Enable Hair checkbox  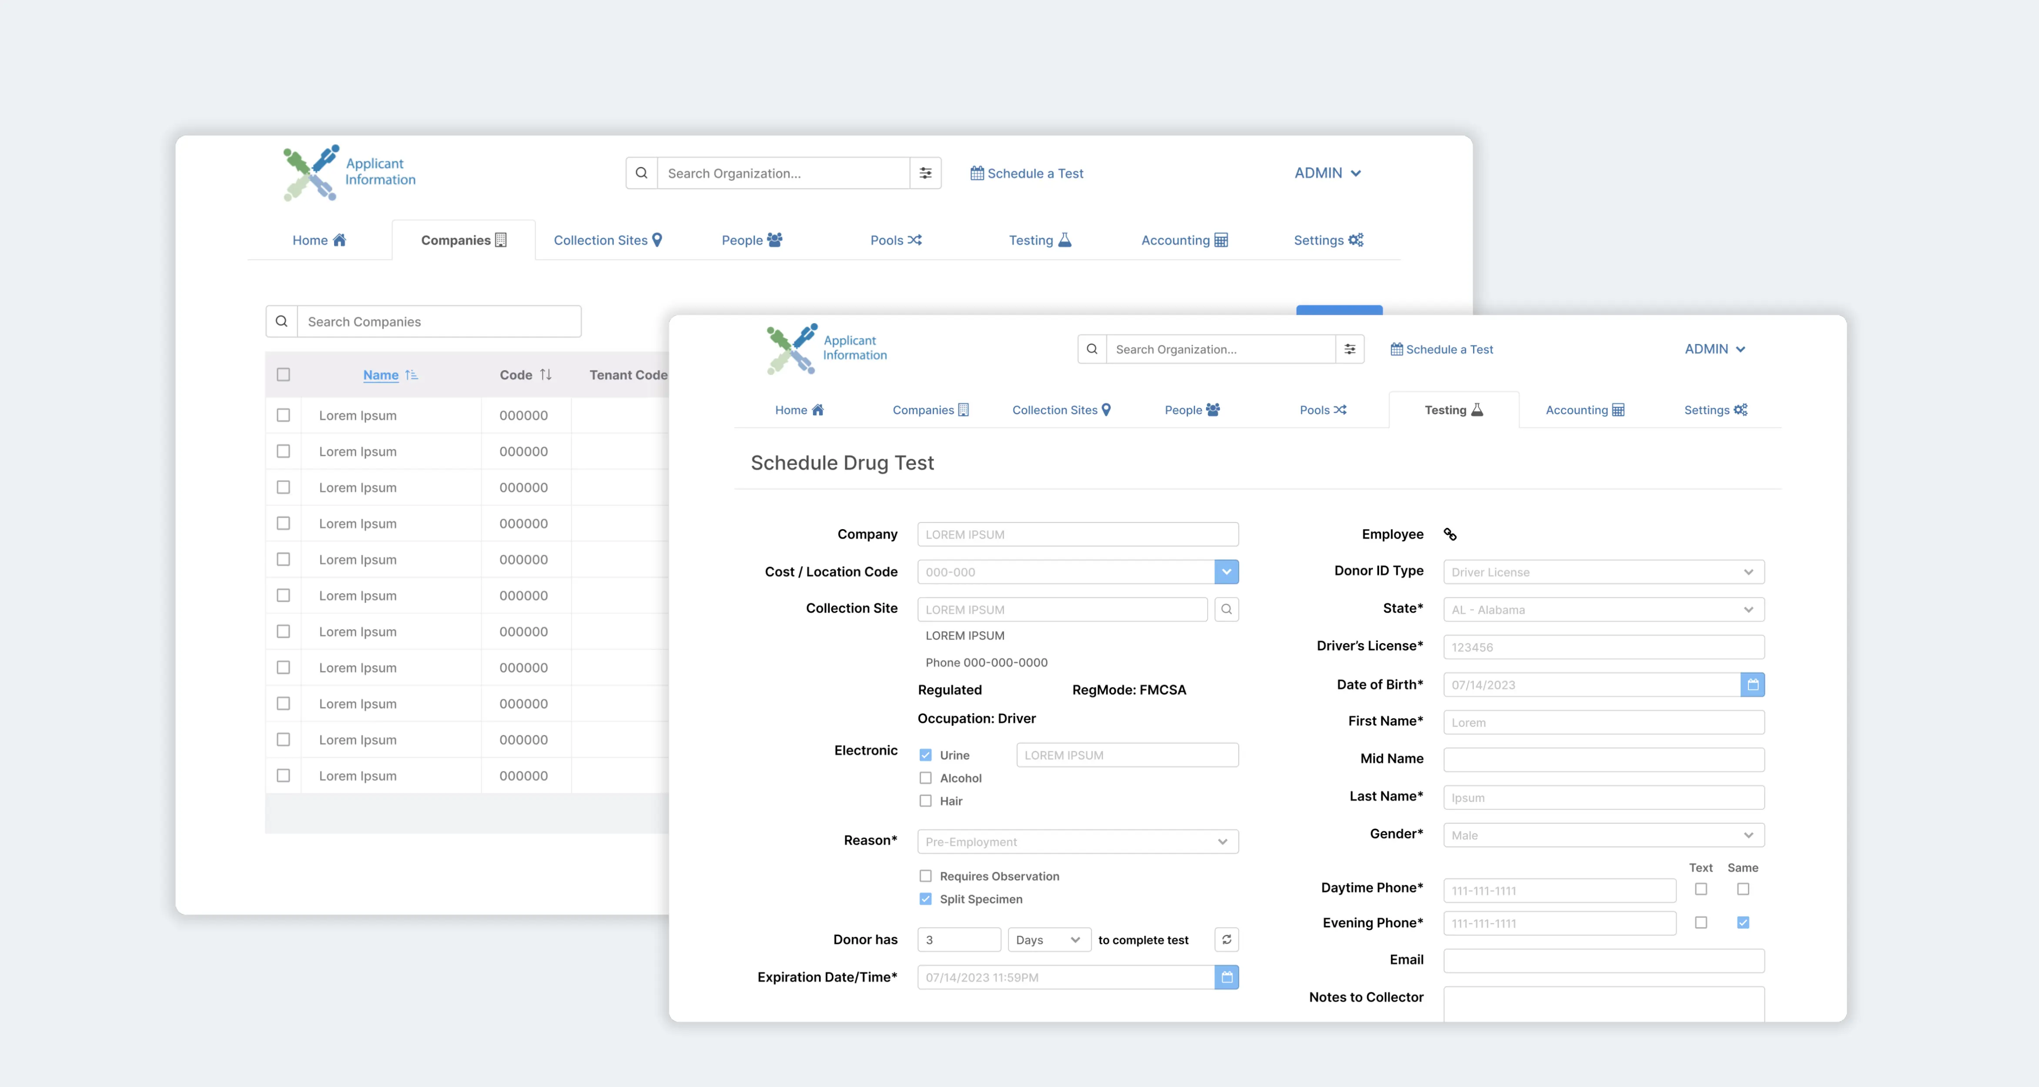pyautogui.click(x=925, y=800)
